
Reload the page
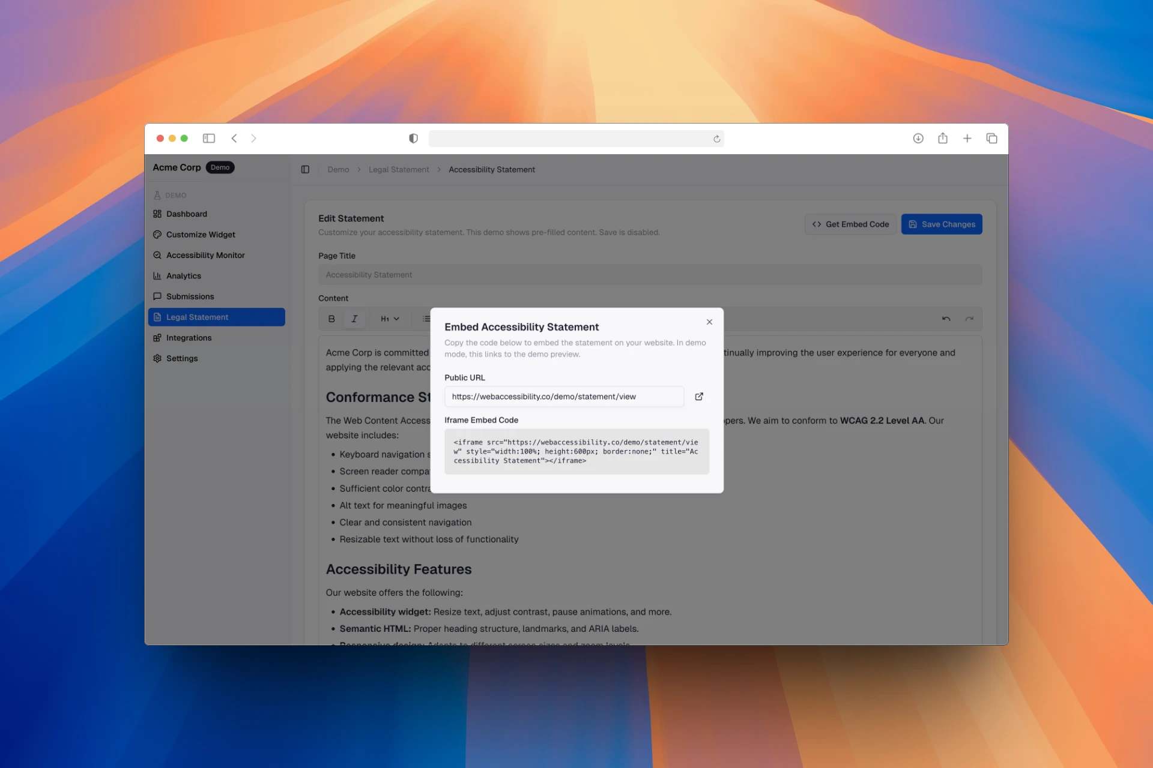click(x=716, y=139)
